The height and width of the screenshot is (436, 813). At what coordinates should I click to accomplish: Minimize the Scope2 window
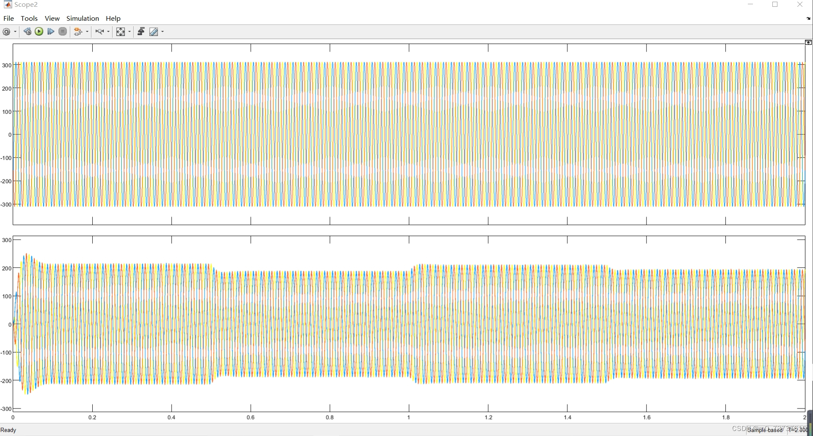pyautogui.click(x=751, y=5)
